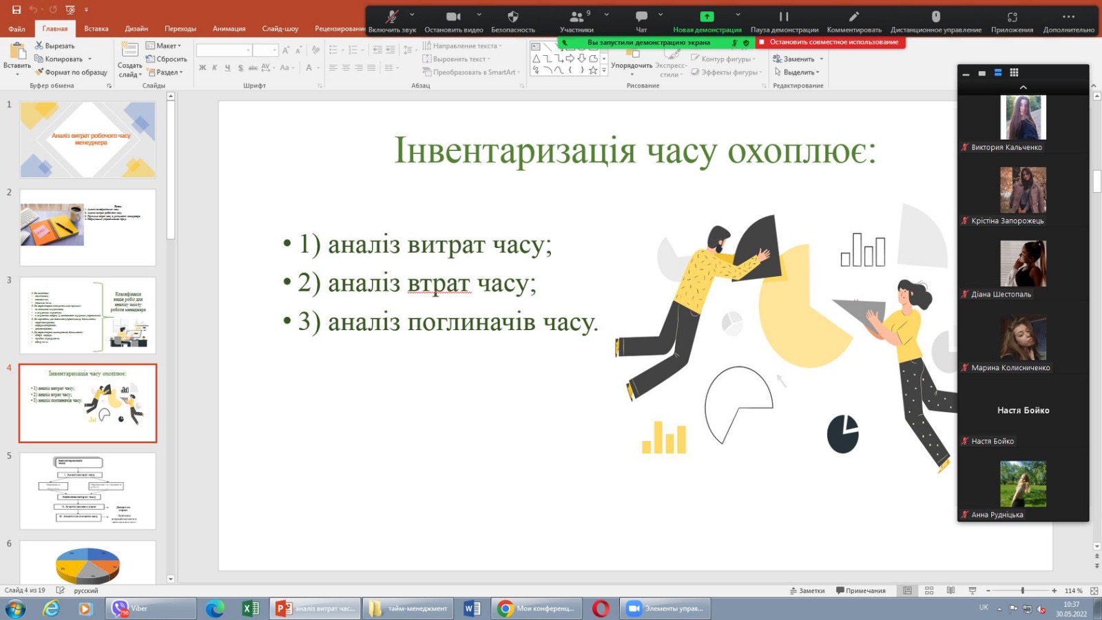
Task: Switch to Переходы ribbon tab
Action: pos(180,29)
